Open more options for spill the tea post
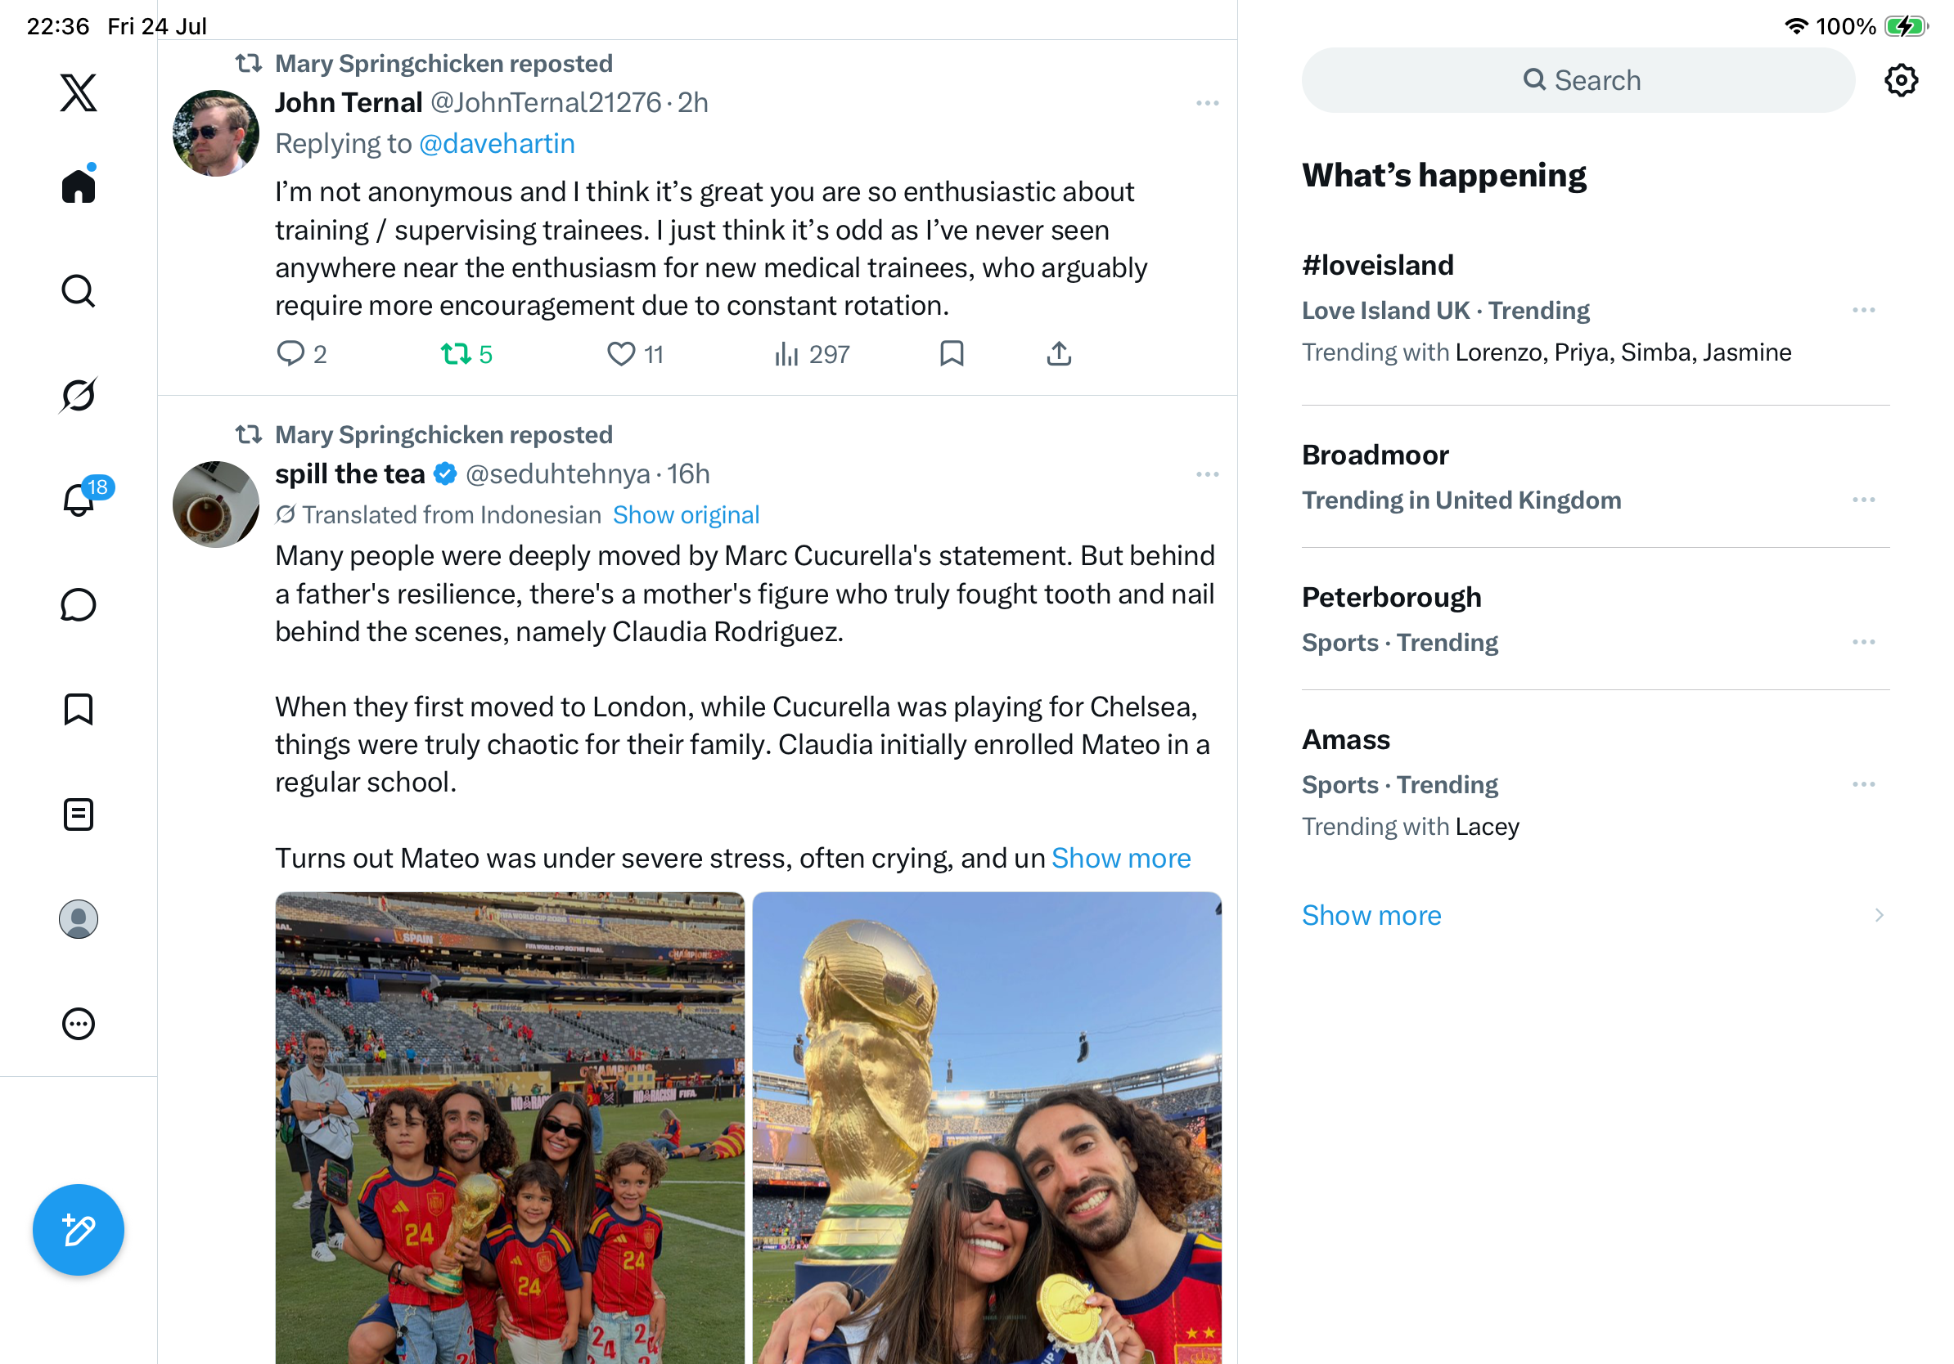This screenshot has height=1364, width=1954. [1207, 473]
